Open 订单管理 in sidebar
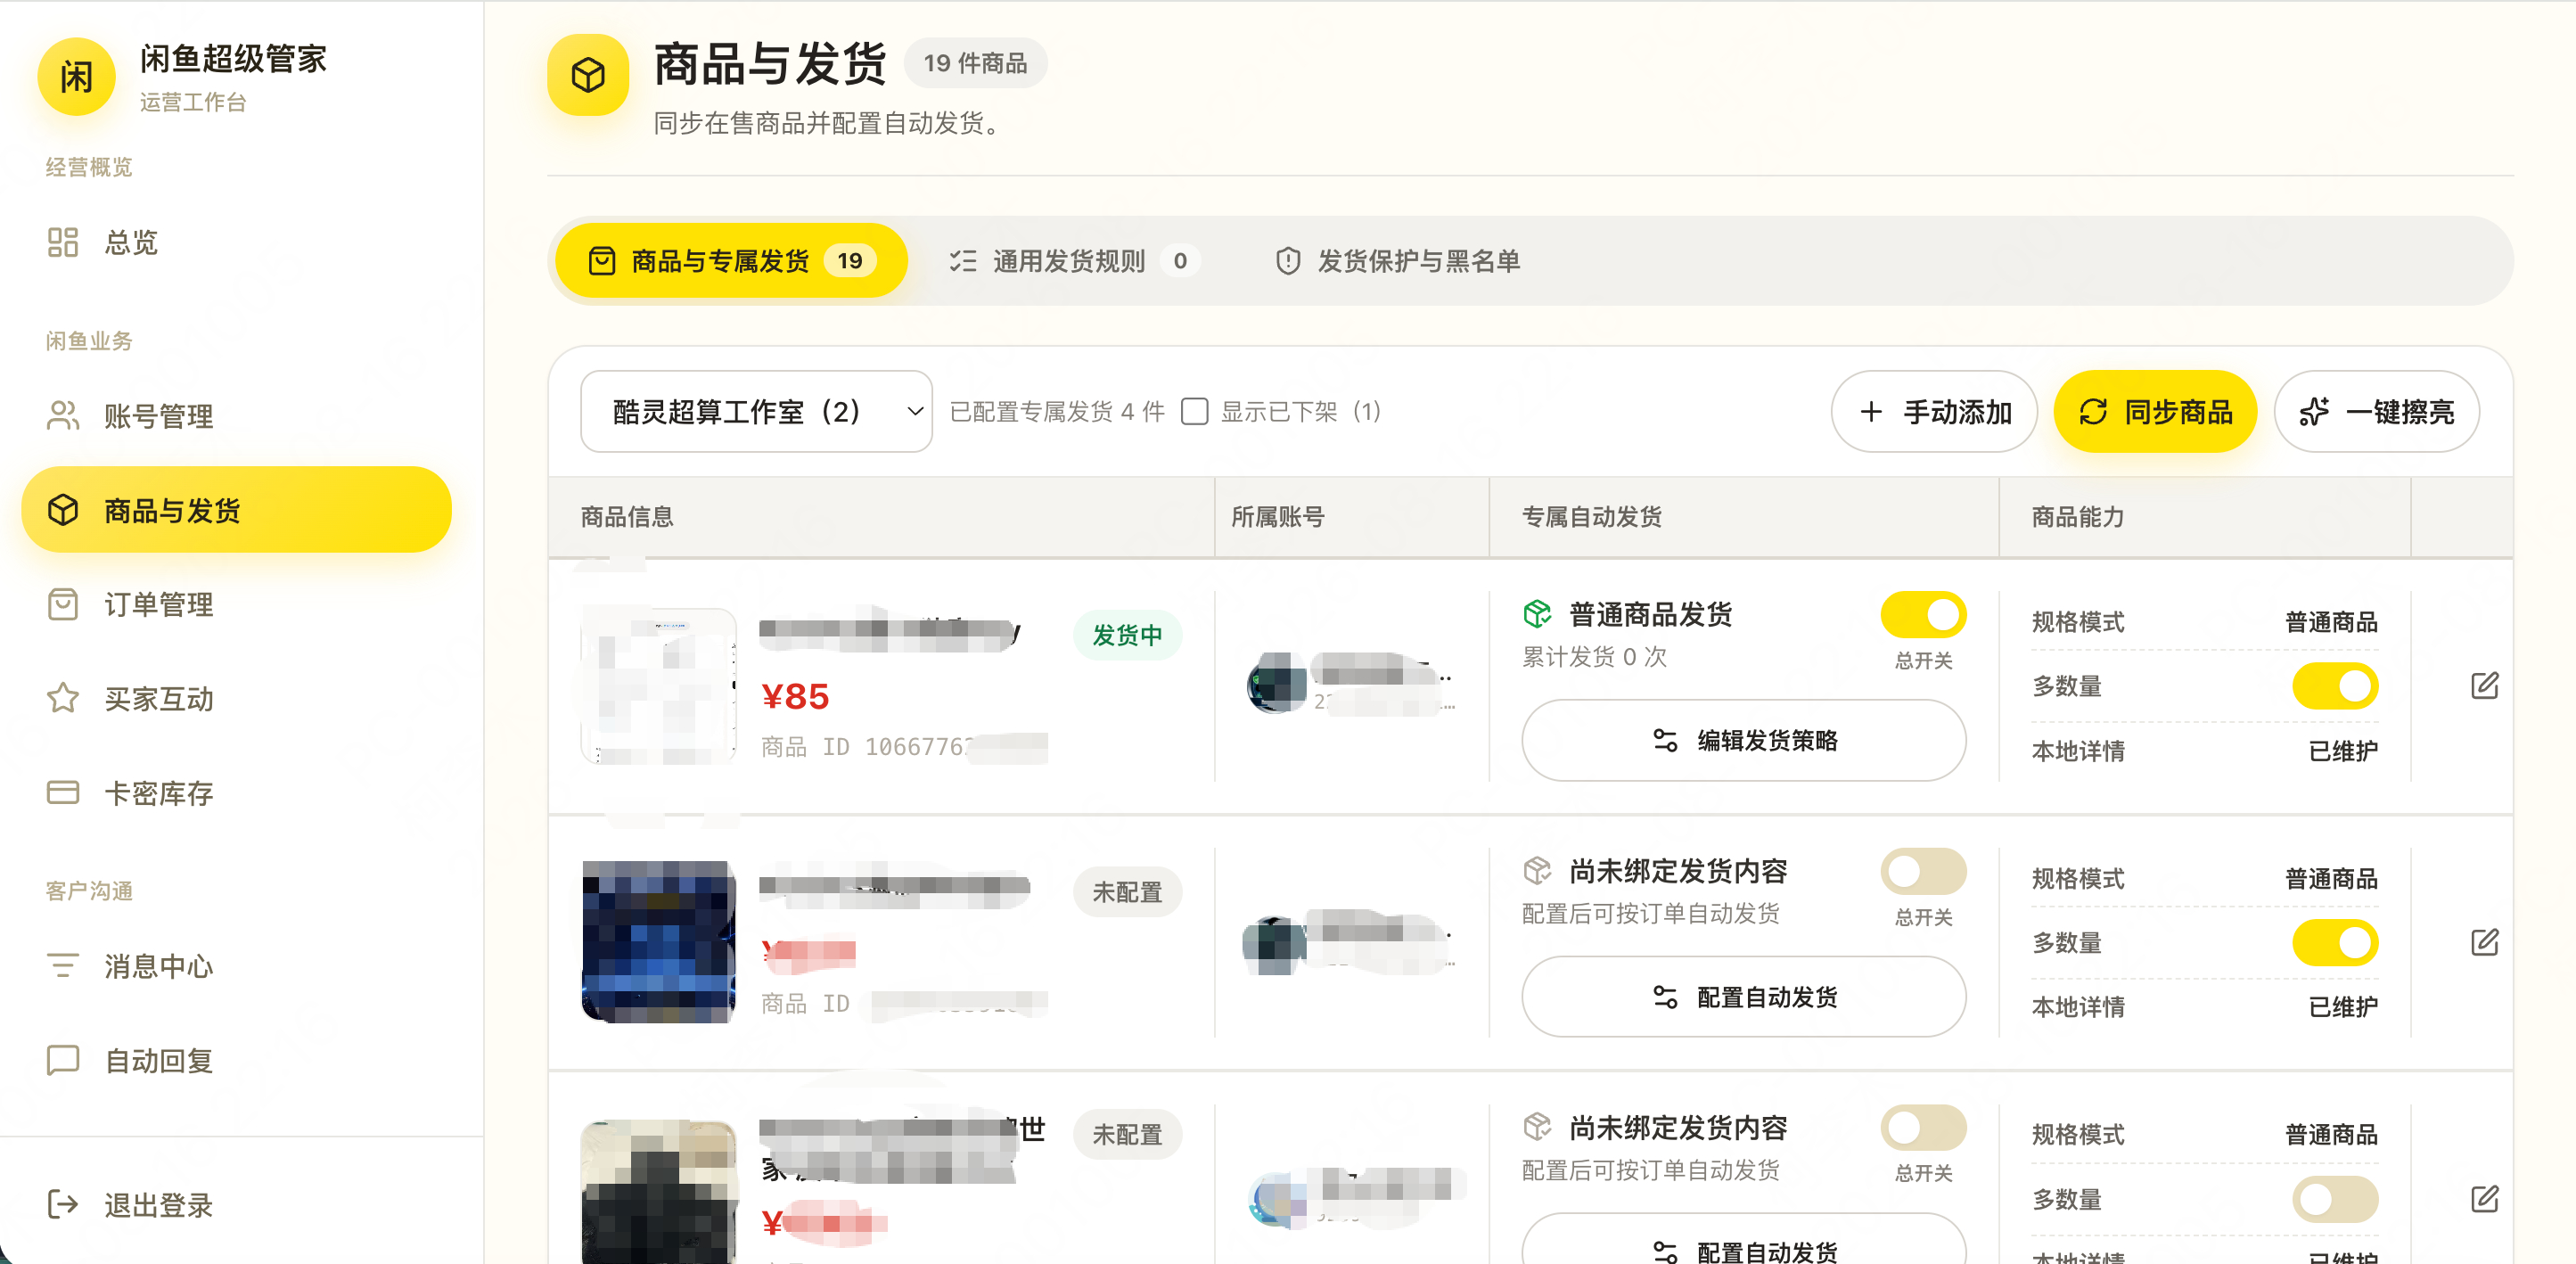The height and width of the screenshot is (1264, 2576). coord(236,604)
